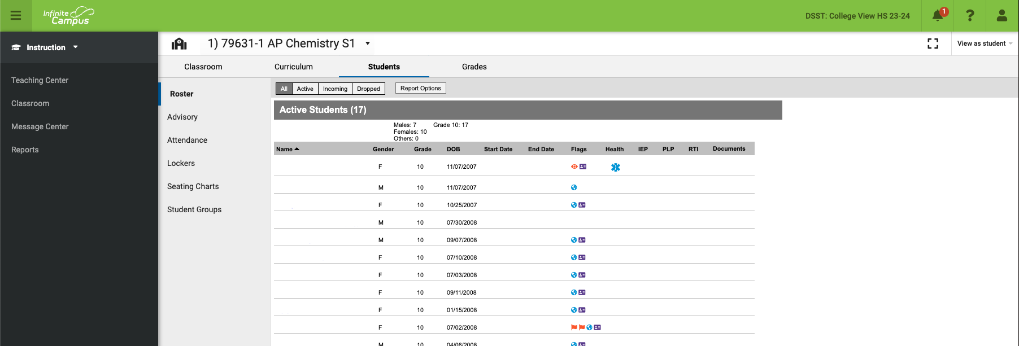Click ID card flag in 07/03/2008 row
1019x346 pixels.
(582, 275)
